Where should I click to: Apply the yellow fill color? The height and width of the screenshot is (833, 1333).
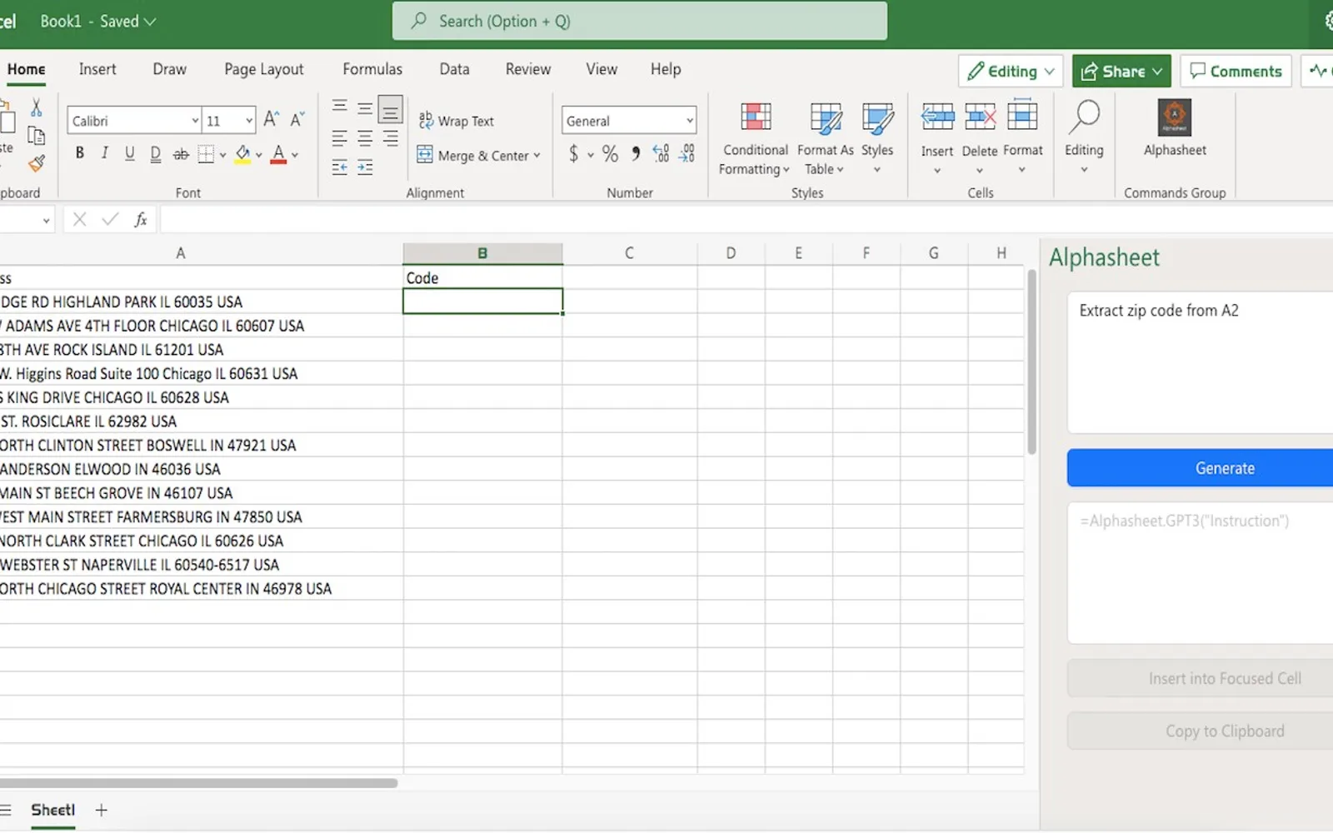point(242,154)
